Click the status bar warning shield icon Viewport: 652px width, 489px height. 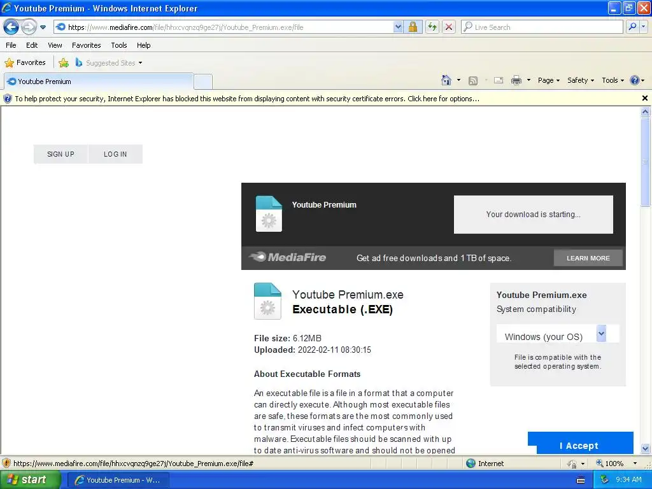click(6, 464)
